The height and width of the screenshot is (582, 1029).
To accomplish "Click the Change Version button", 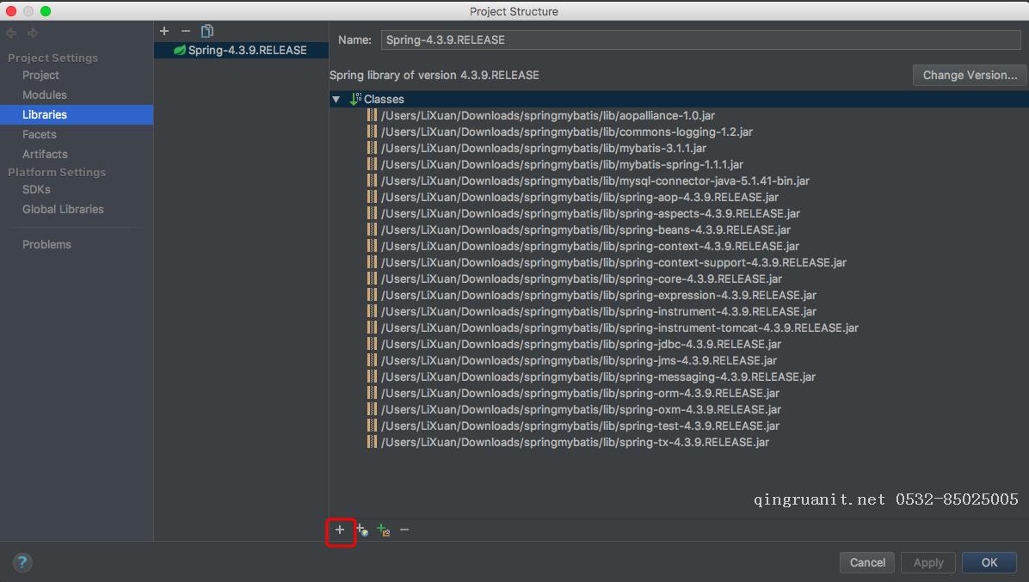I will coord(970,75).
